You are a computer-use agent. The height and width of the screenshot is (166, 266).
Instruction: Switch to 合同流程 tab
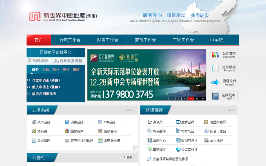click(x=38, y=61)
